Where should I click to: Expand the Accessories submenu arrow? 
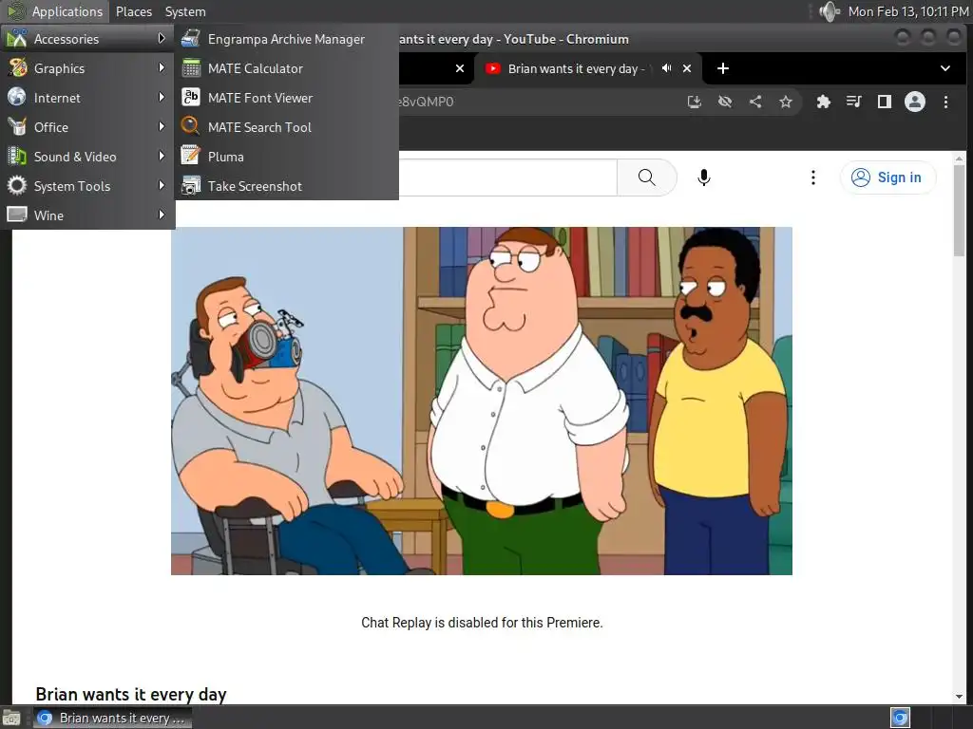pos(162,38)
